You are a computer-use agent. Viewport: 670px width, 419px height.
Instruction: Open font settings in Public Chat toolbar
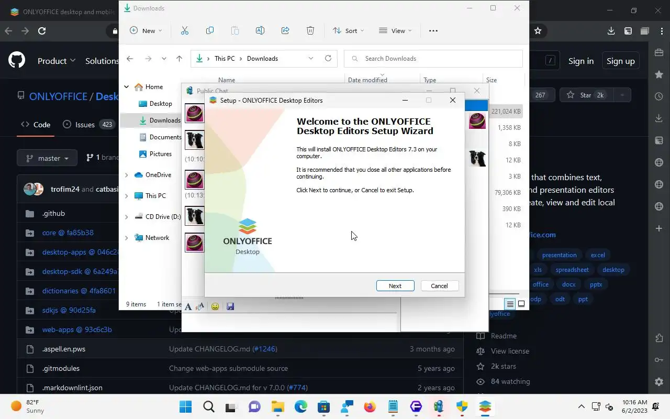click(x=188, y=307)
